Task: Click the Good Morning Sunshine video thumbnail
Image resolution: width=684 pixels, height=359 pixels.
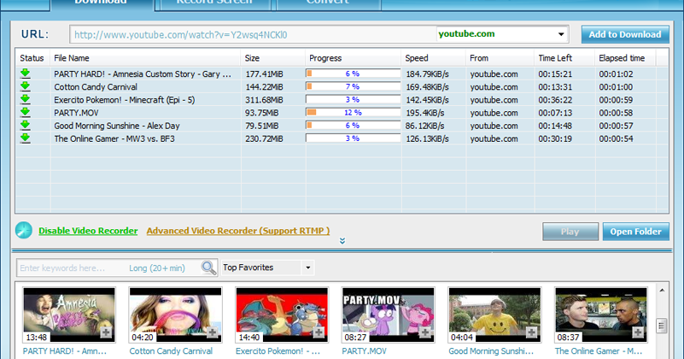Action: tap(495, 315)
